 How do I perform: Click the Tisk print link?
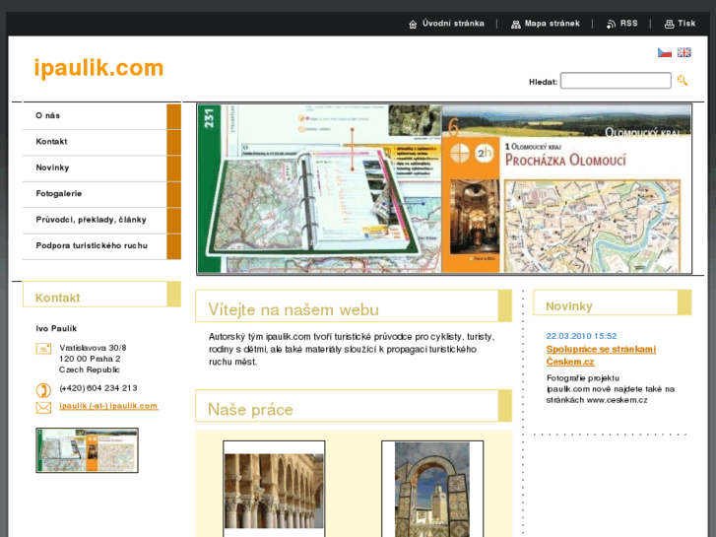(x=686, y=24)
